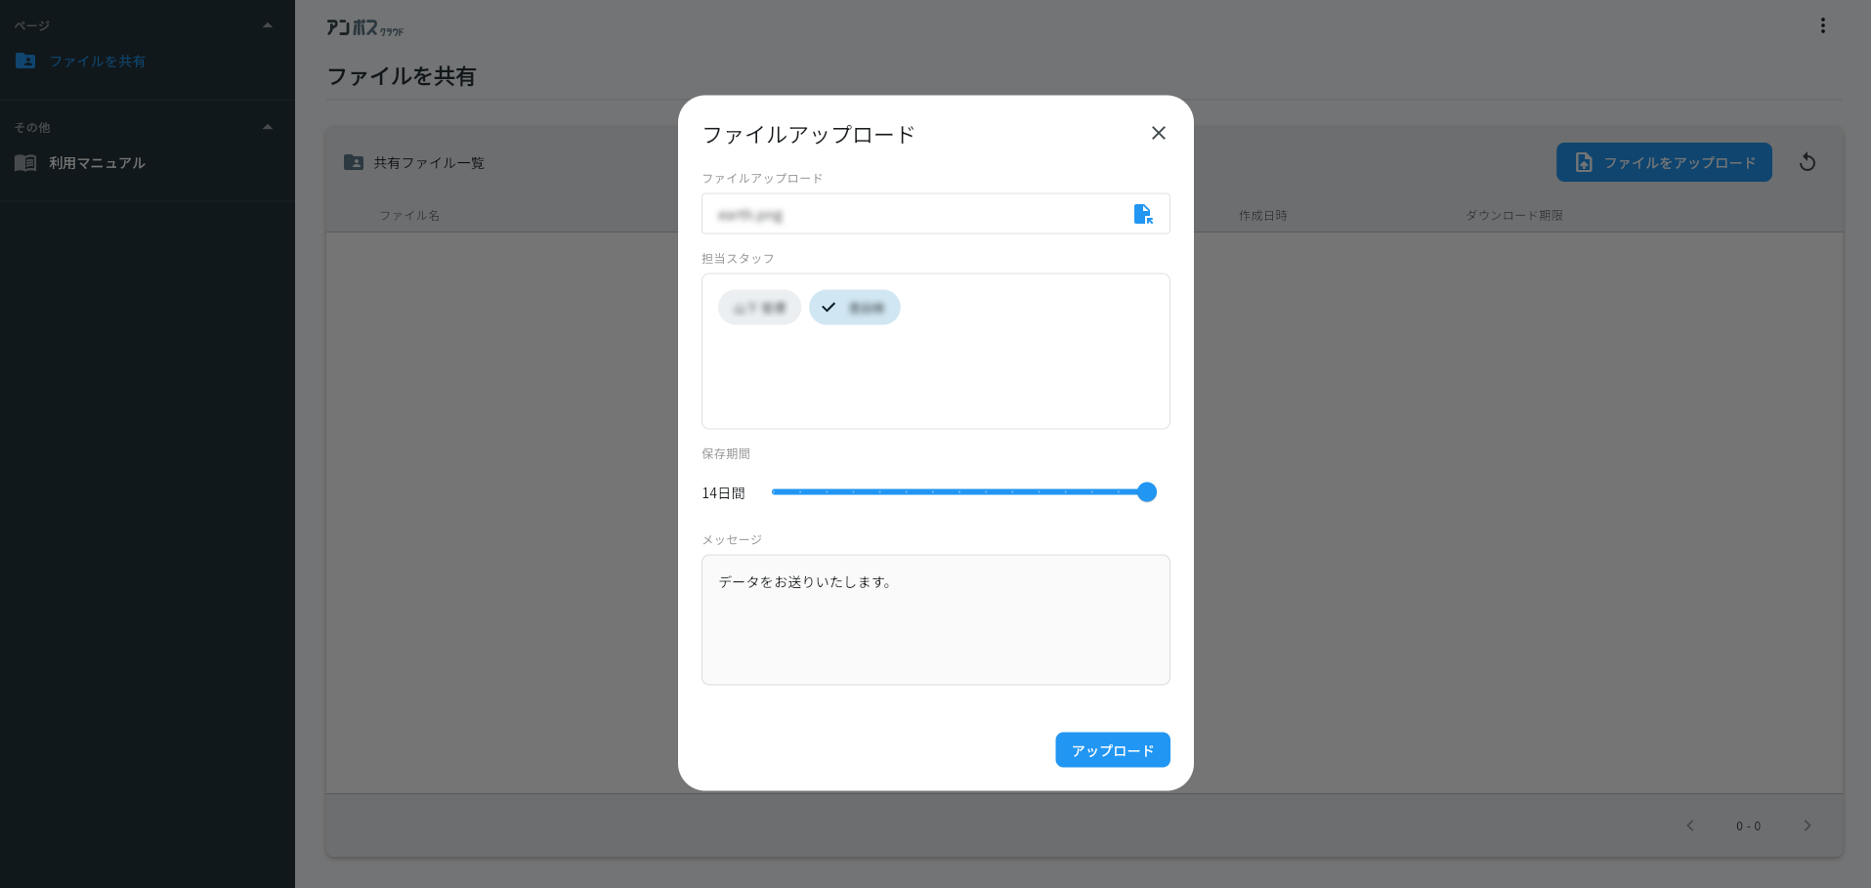
Task: Click the ファイルをアップロード button
Action: tap(1664, 162)
